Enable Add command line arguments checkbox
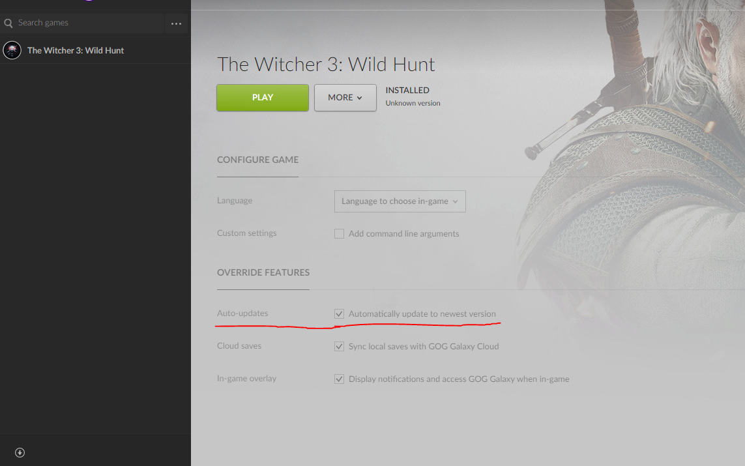This screenshot has width=745, height=466. 339,234
